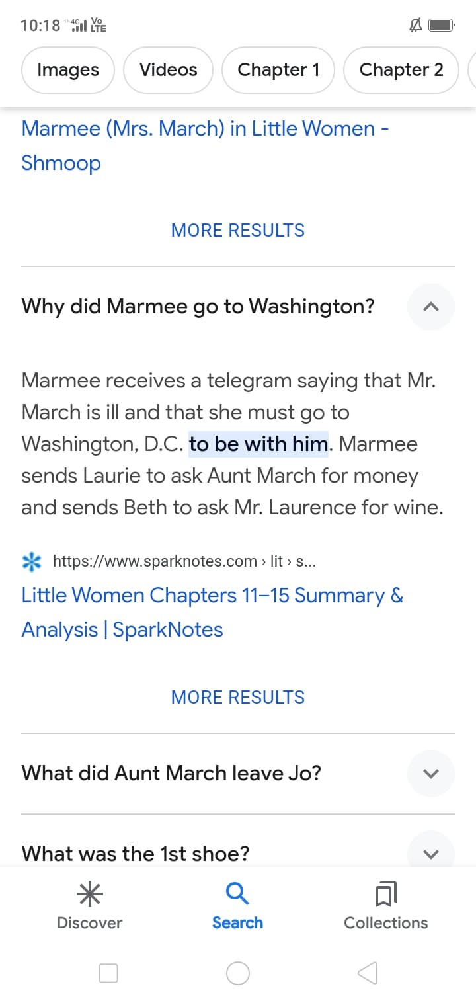Select the Chapter 2 chip
476x1005 pixels.
401,70
